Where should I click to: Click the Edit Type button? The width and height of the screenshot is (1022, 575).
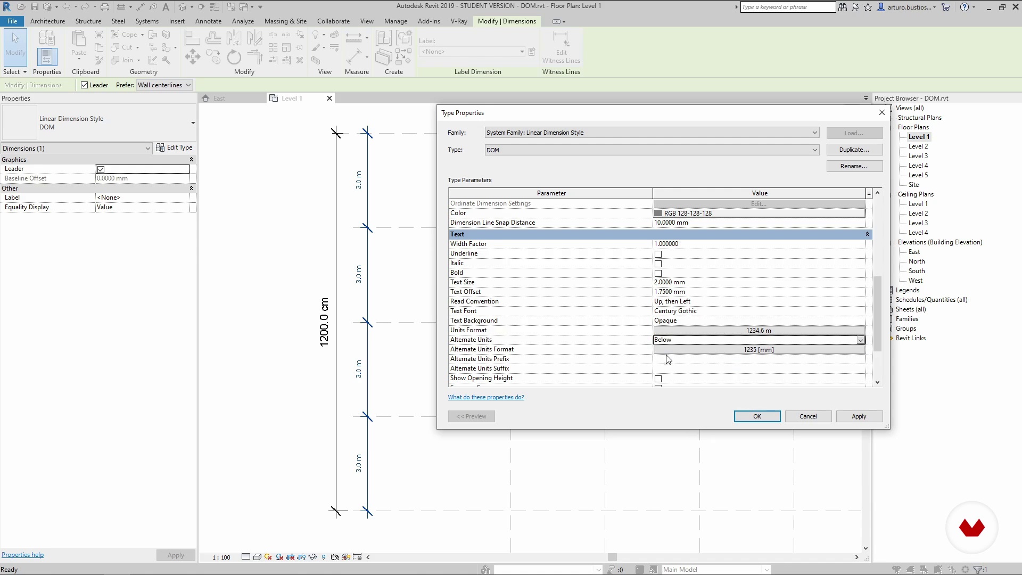(x=174, y=147)
